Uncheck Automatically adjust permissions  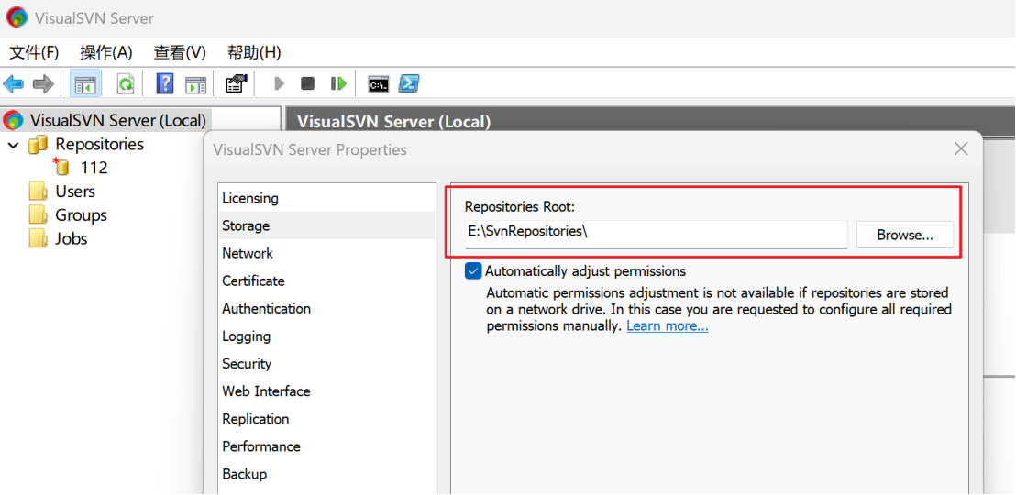[x=473, y=271]
